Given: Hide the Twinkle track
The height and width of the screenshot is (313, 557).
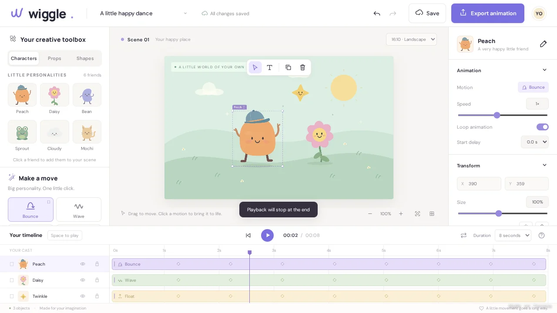Looking at the screenshot, I should [83, 296].
